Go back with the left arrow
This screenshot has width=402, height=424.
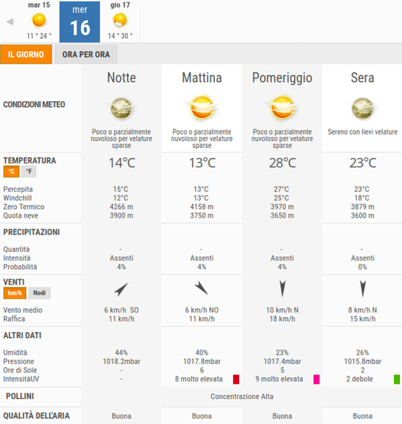click(x=10, y=21)
